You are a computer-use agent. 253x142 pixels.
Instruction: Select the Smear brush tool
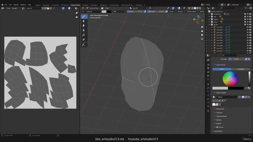[x=83, y=26]
